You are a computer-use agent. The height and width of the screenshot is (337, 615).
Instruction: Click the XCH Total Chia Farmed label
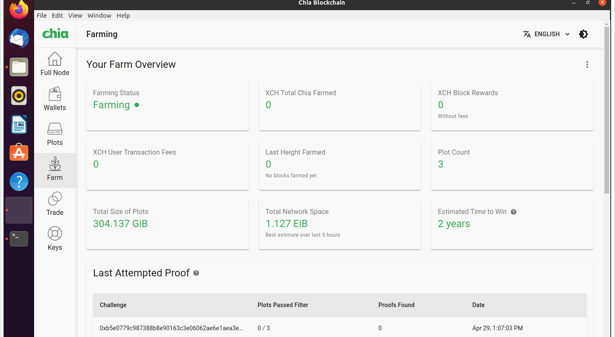tap(301, 93)
